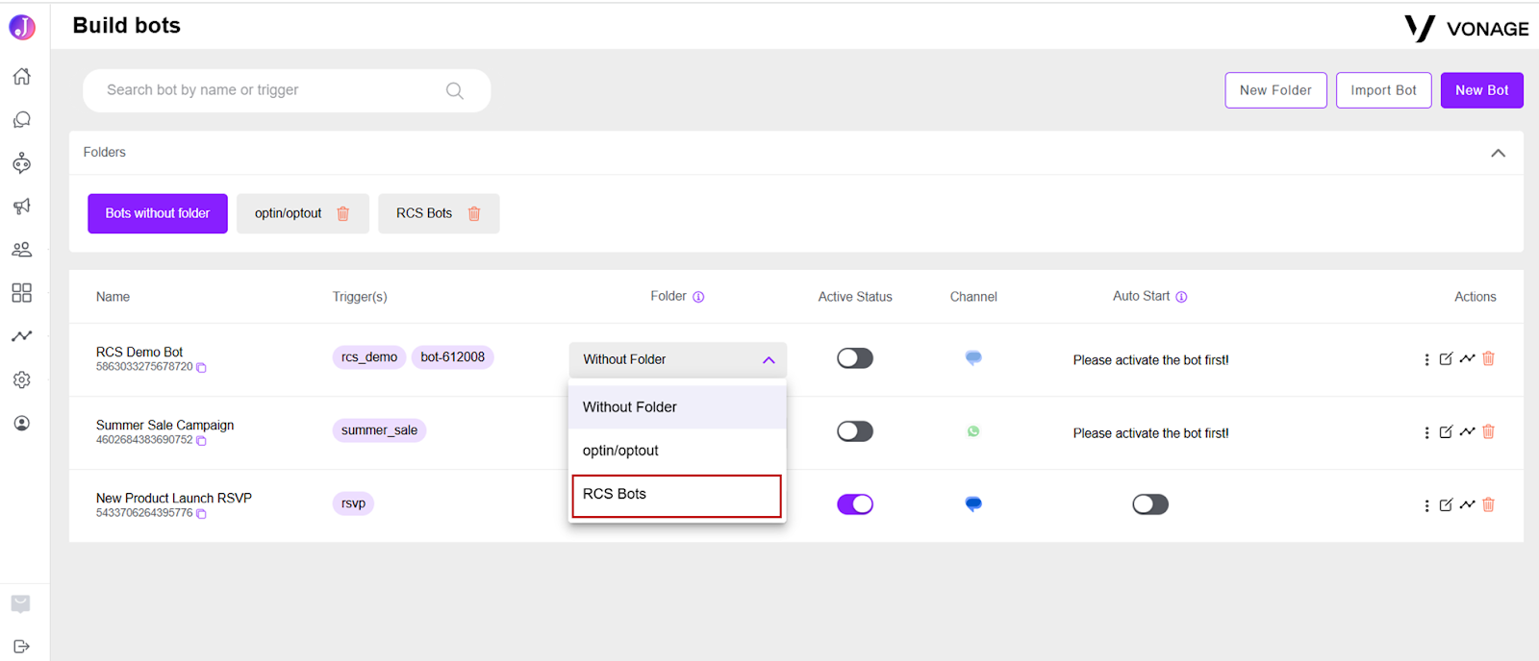Click the Vonage logo
The height and width of the screenshot is (661, 1539).
(1466, 28)
